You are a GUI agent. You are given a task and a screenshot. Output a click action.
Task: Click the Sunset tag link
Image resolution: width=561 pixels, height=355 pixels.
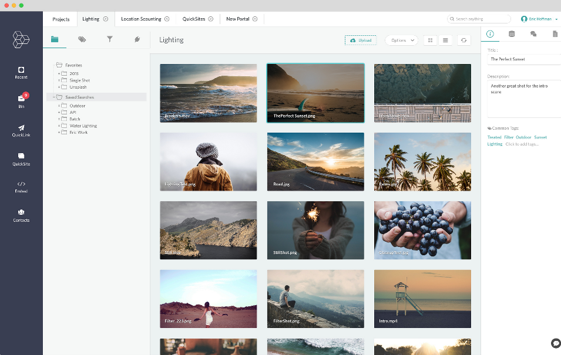coord(540,137)
